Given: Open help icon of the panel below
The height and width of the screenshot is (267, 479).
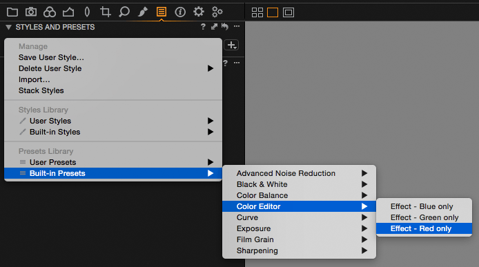Looking at the screenshot, I should point(226,63).
